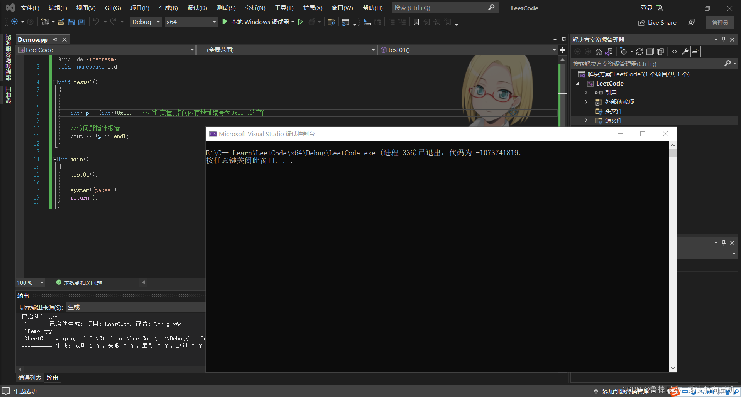Switch to the 错误列表 tab
Screen dimensions: 741x397
[x=30, y=378]
